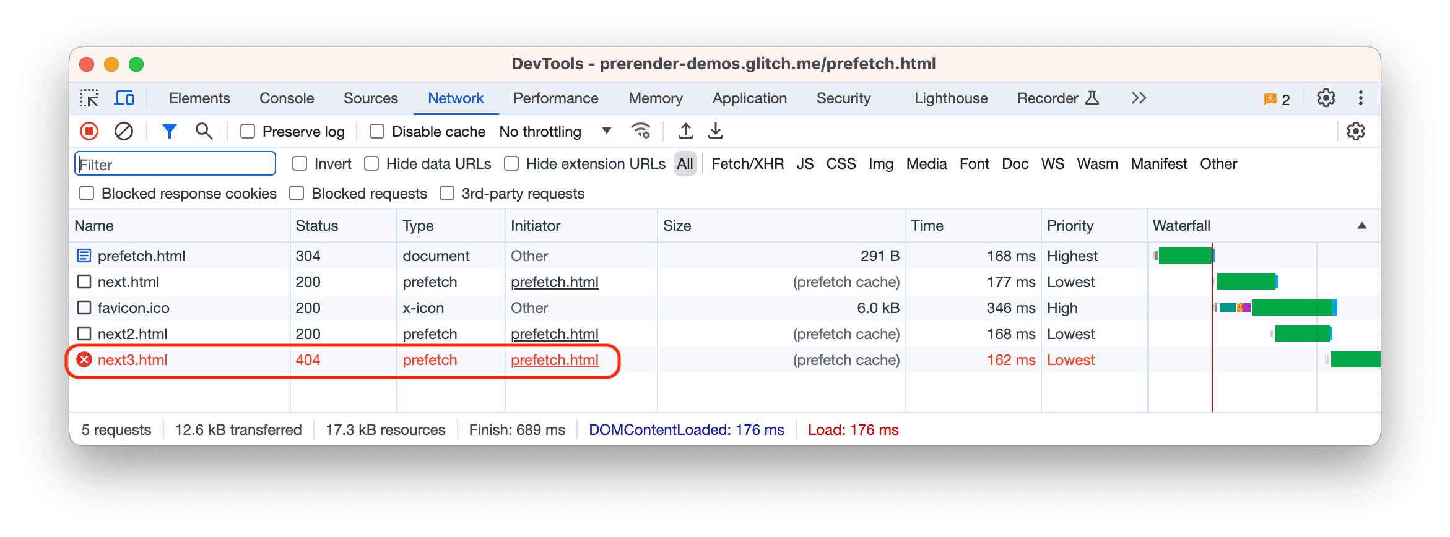Clear the network log
This screenshot has height=537, width=1450.
[124, 131]
